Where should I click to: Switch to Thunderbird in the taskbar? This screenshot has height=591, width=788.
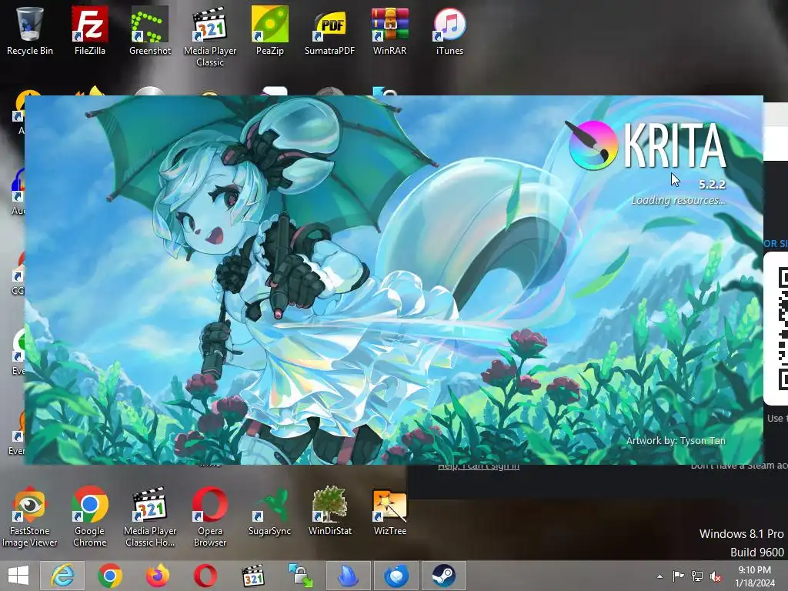pyautogui.click(x=396, y=576)
